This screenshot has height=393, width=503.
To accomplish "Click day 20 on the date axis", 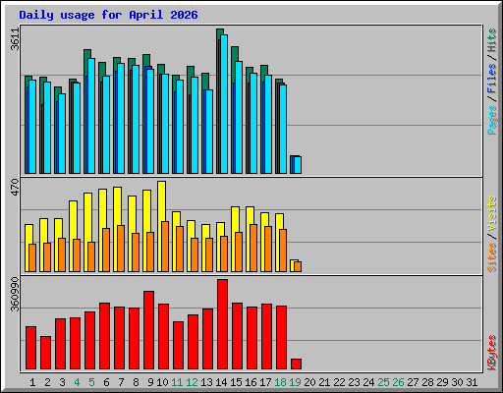I will click(309, 382).
